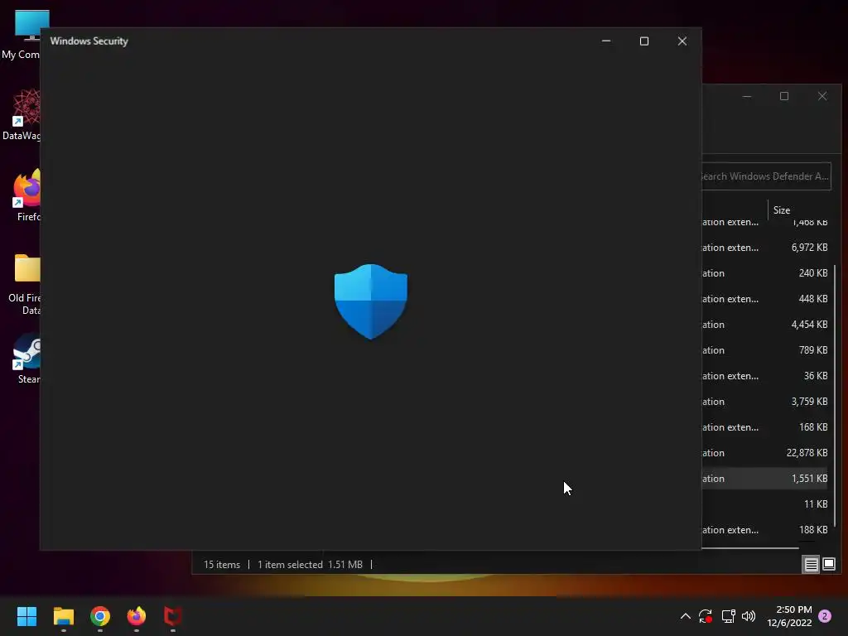
Task: Select the file row sized 789 KB
Action: [764, 350]
